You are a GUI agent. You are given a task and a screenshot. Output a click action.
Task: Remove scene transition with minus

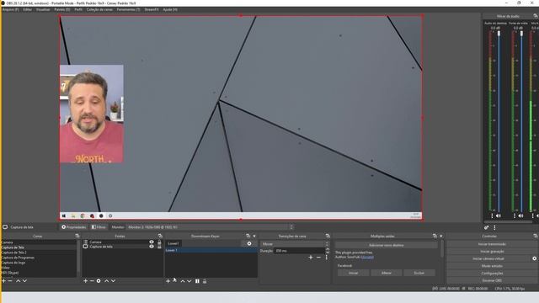click(318, 258)
